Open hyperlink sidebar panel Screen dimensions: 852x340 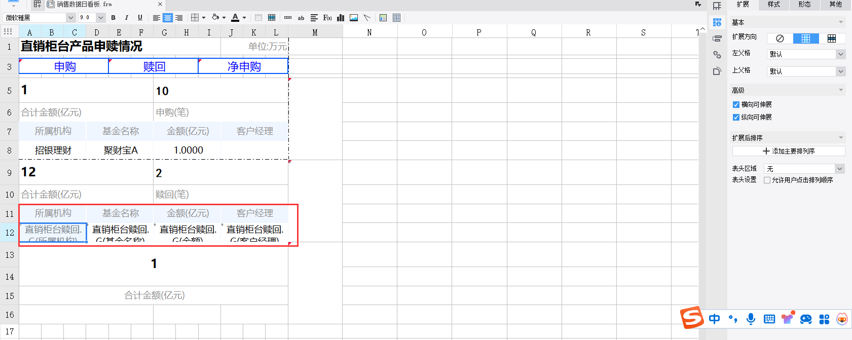717,55
